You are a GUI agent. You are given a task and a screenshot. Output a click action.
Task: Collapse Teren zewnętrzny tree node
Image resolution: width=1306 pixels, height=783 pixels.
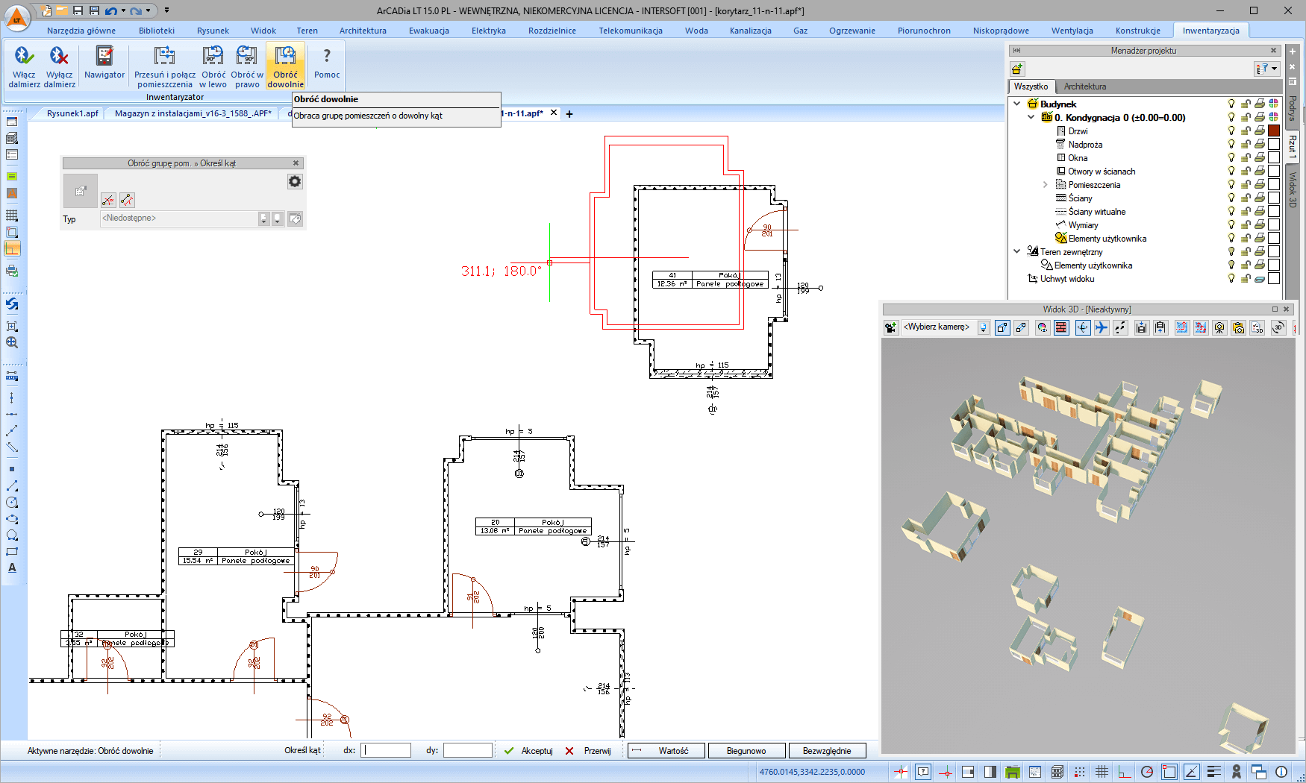(1017, 251)
